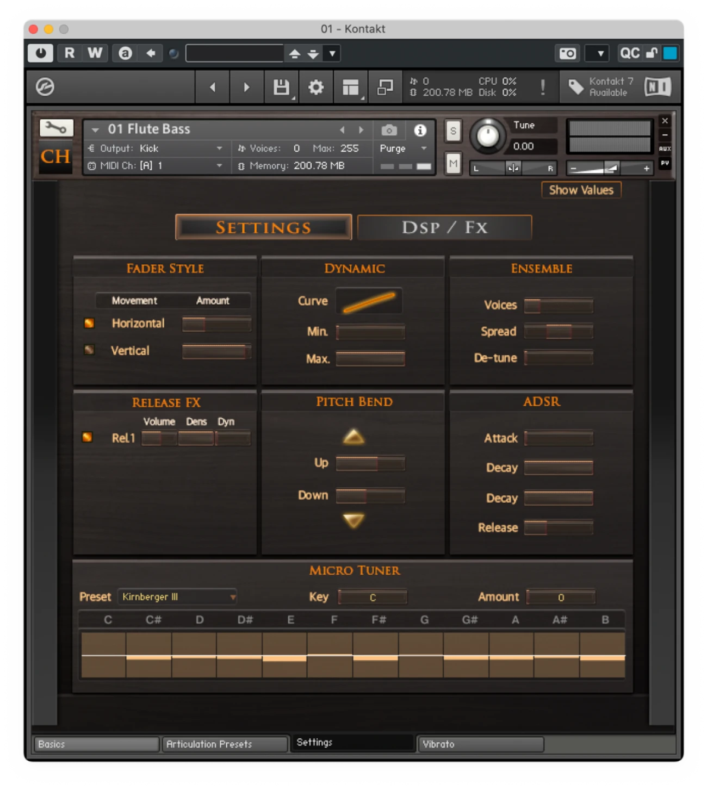Click the plugin power bypass button
The height and width of the screenshot is (789, 707).
click(x=41, y=53)
